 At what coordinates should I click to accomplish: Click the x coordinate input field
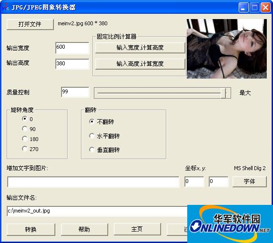pos(194,182)
